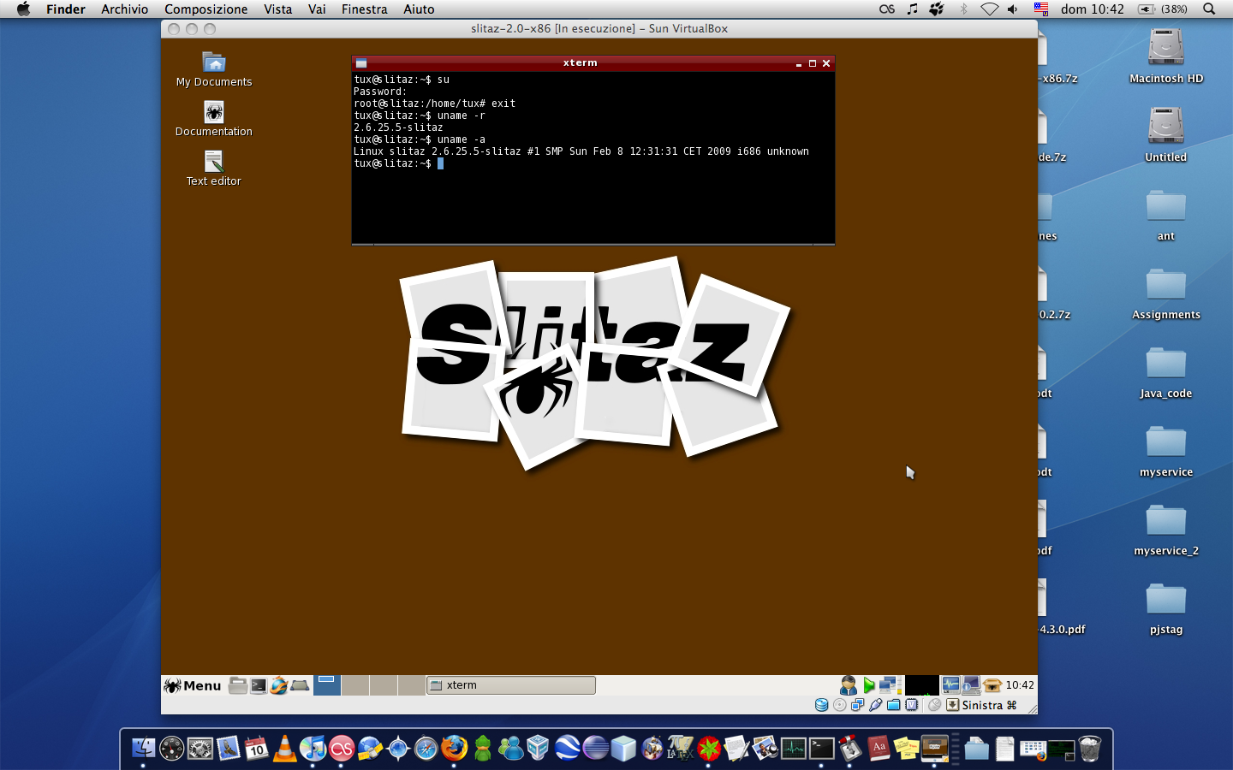
Task: Open the package manager box icon in tray
Action: [x=992, y=685]
